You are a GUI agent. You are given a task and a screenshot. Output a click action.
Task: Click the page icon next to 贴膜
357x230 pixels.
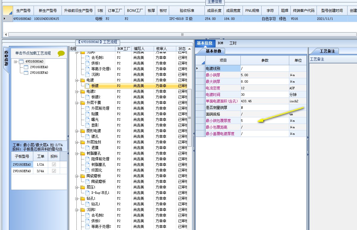tap(87, 114)
